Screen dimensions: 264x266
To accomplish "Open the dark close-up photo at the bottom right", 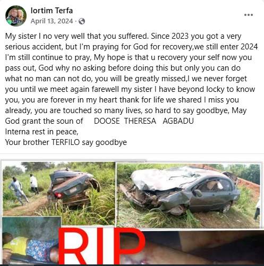I will tap(203, 248).
